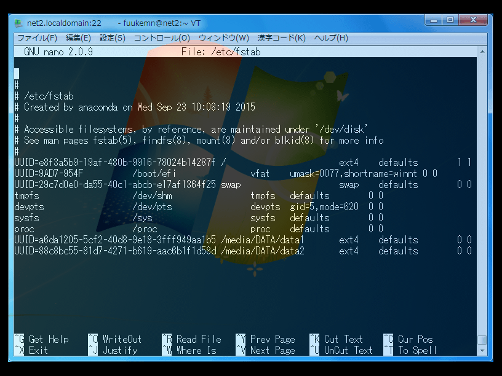
Task: Click the '/media/DATA/data1' mount point
Action: coord(263,240)
